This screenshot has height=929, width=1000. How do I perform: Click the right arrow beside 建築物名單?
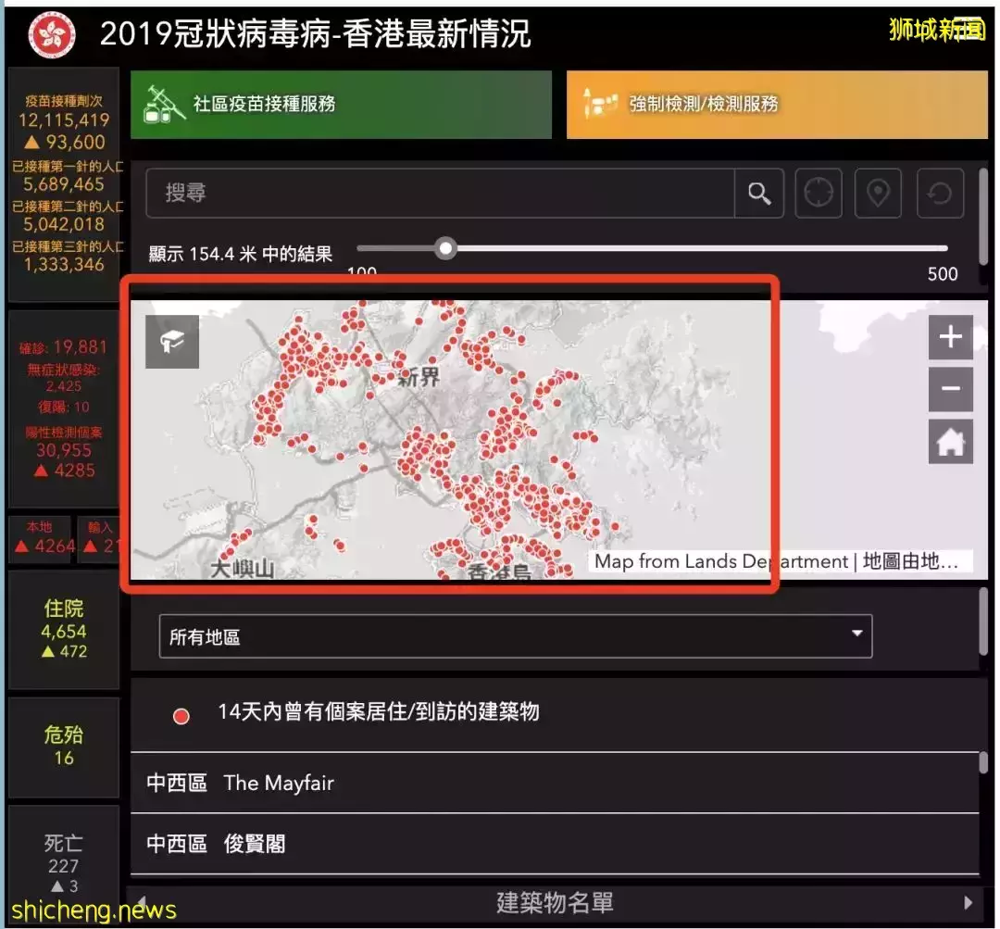(967, 901)
